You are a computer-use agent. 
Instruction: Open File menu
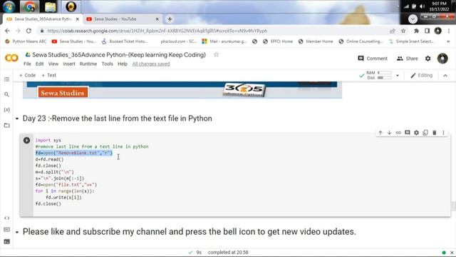tap(27, 64)
